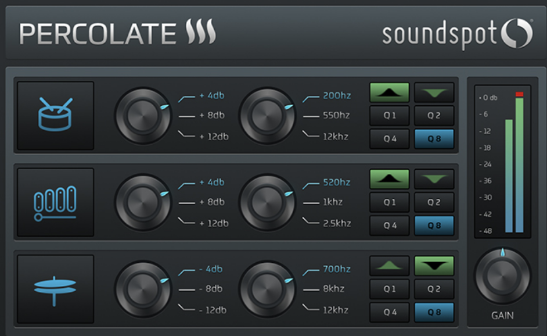Set Q1 in the xylophone row
Viewport: 547px width, 336px height.
[x=389, y=202]
